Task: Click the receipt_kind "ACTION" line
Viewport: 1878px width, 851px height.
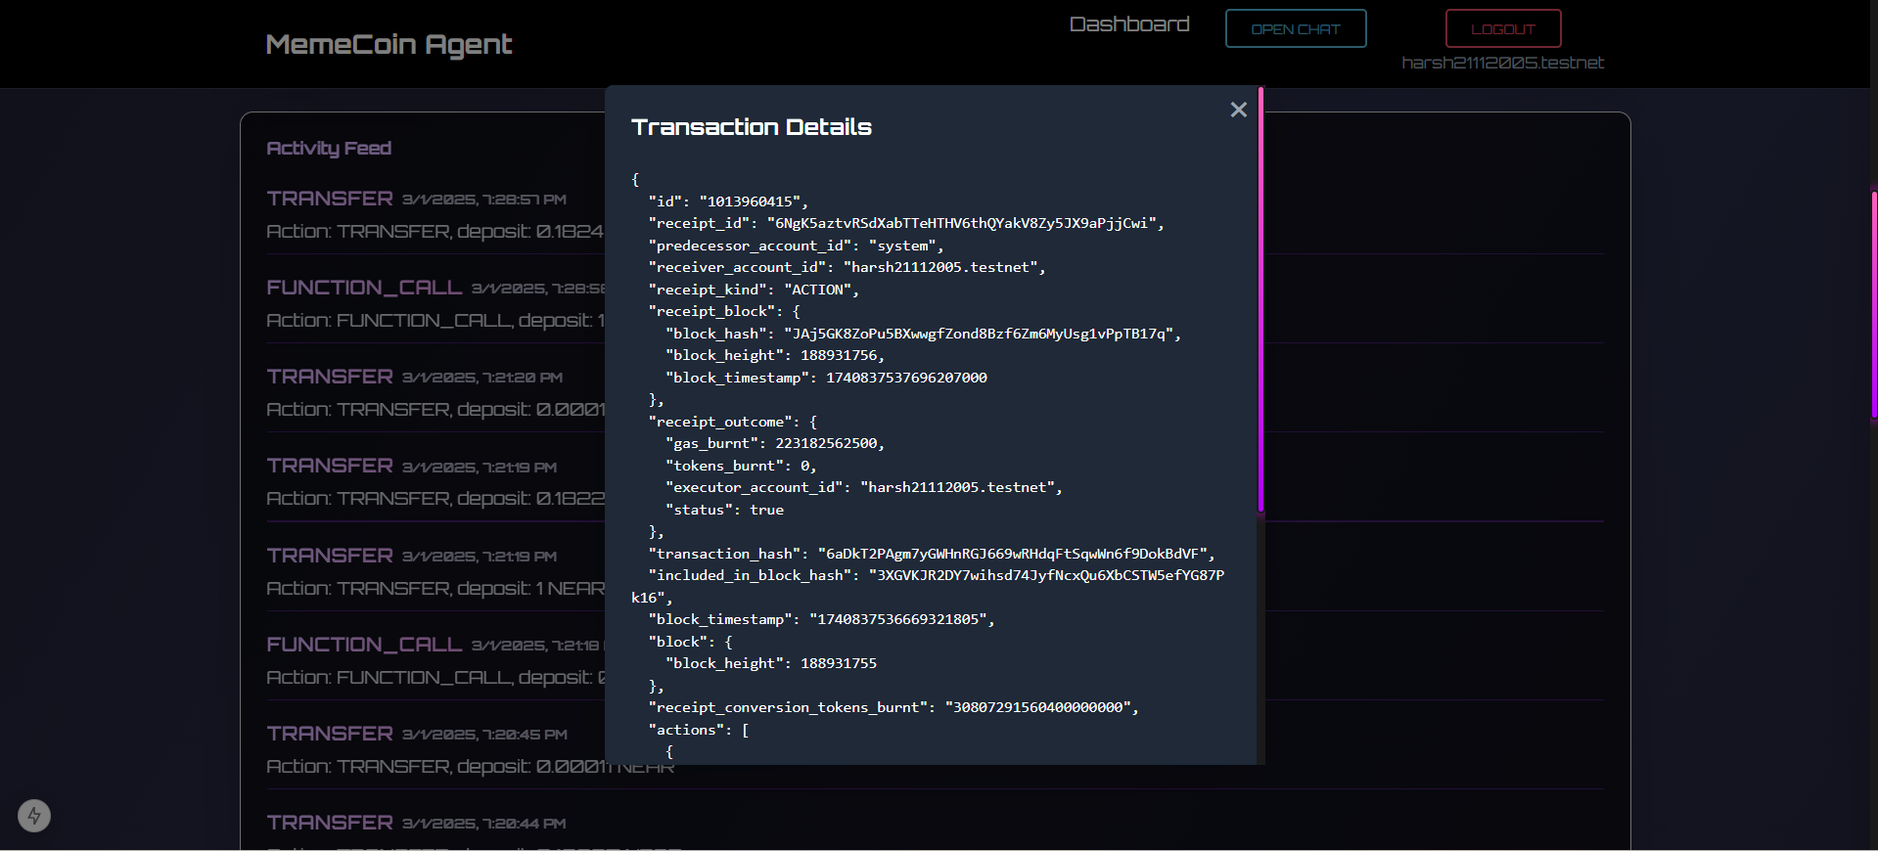Action: tap(754, 290)
